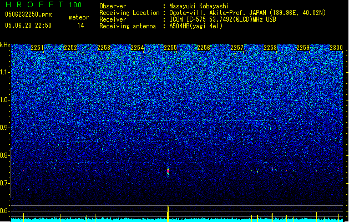Click the HROFFT title text

click(x=34, y=4)
